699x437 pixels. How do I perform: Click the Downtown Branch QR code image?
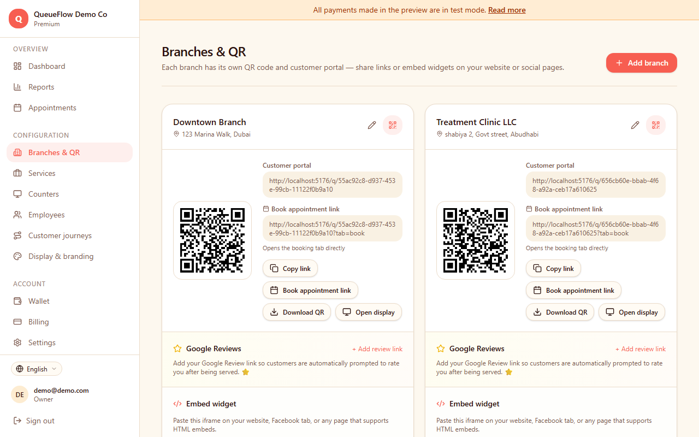click(212, 240)
